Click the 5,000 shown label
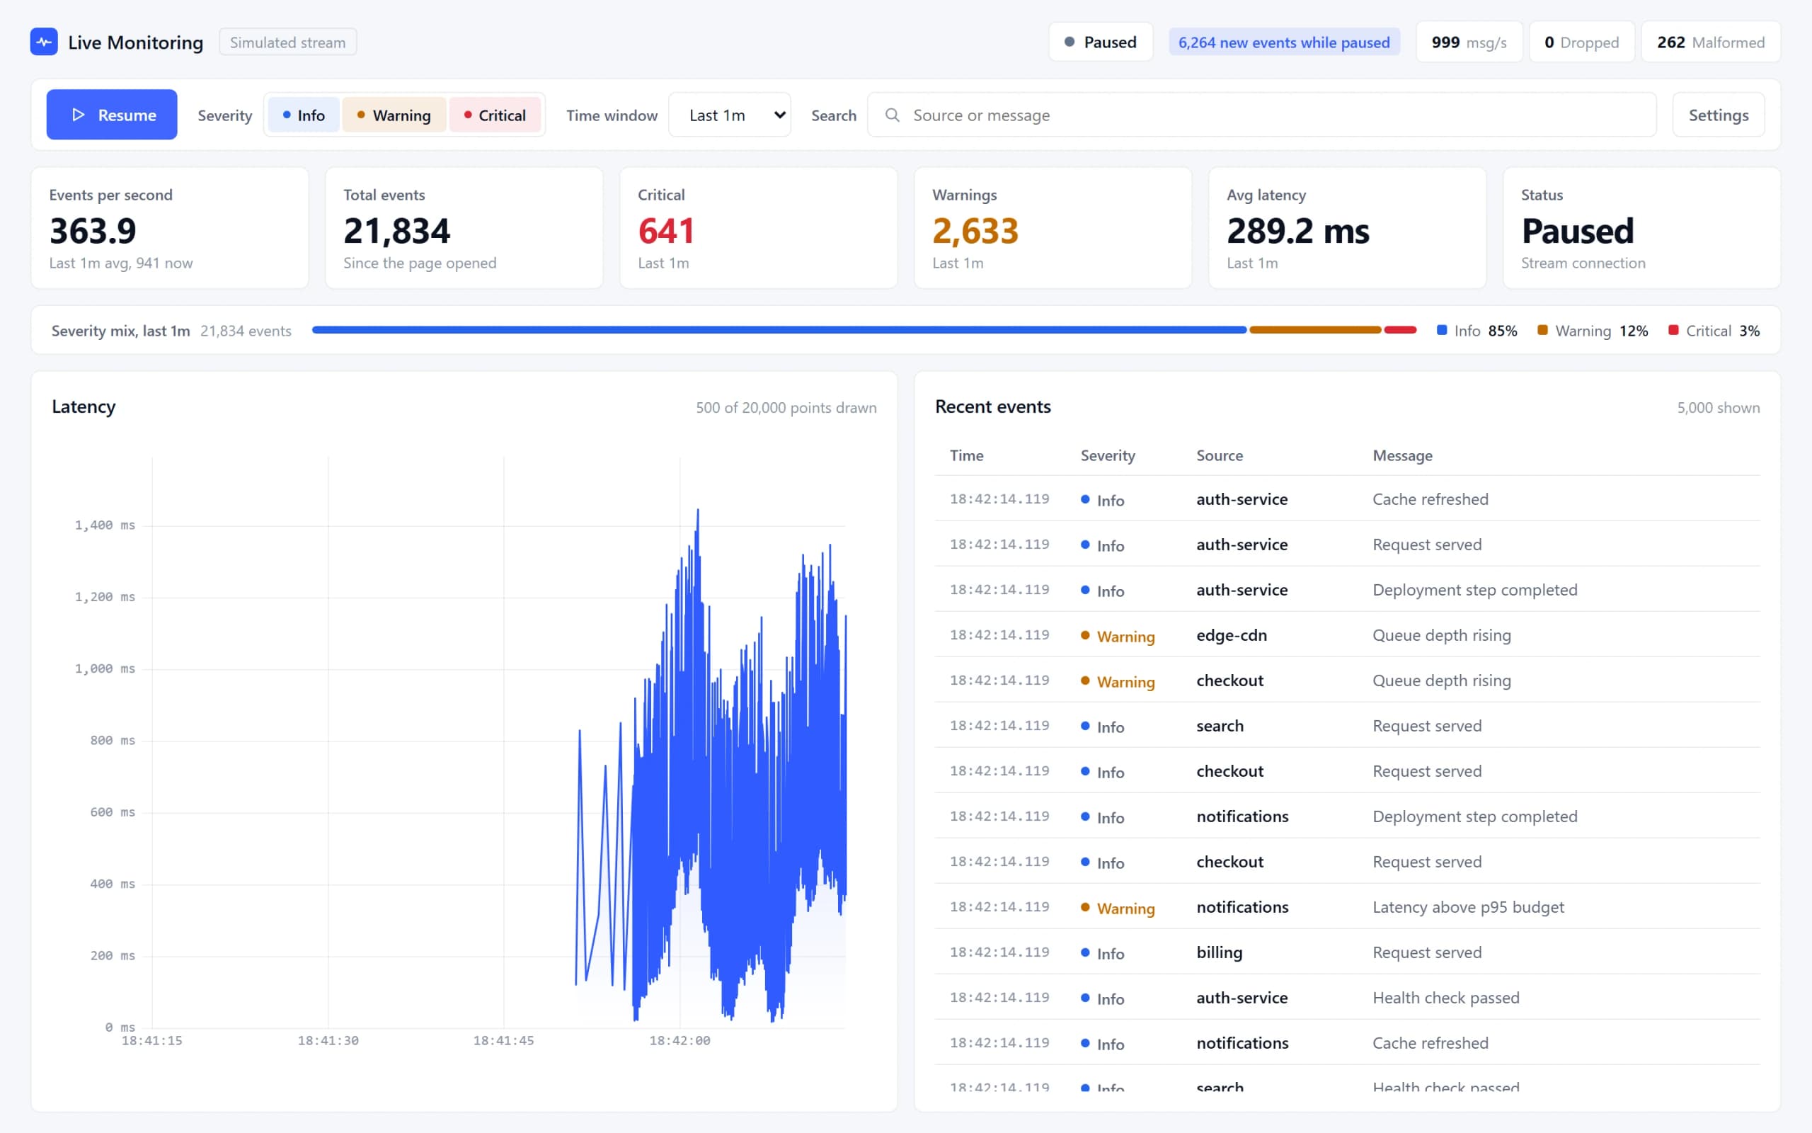Image resolution: width=1812 pixels, height=1133 pixels. 1718,408
